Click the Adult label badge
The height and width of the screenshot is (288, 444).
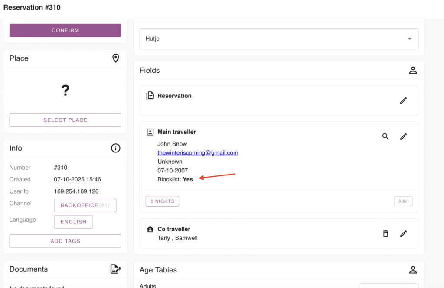(x=403, y=201)
